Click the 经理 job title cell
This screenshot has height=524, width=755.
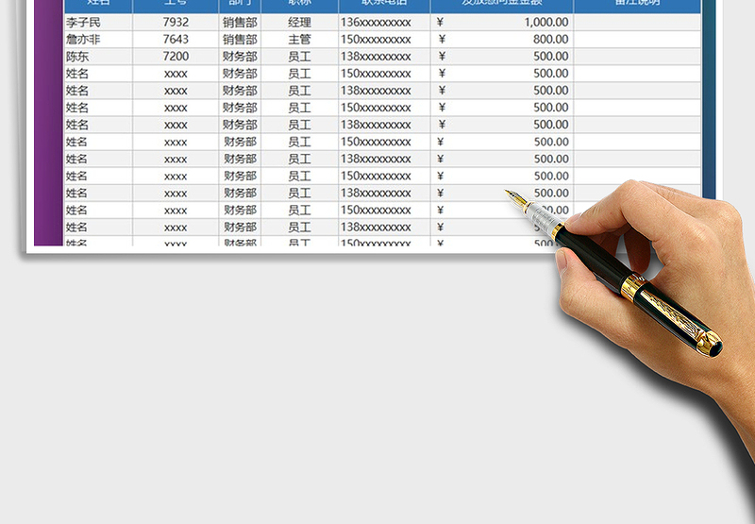point(299,23)
